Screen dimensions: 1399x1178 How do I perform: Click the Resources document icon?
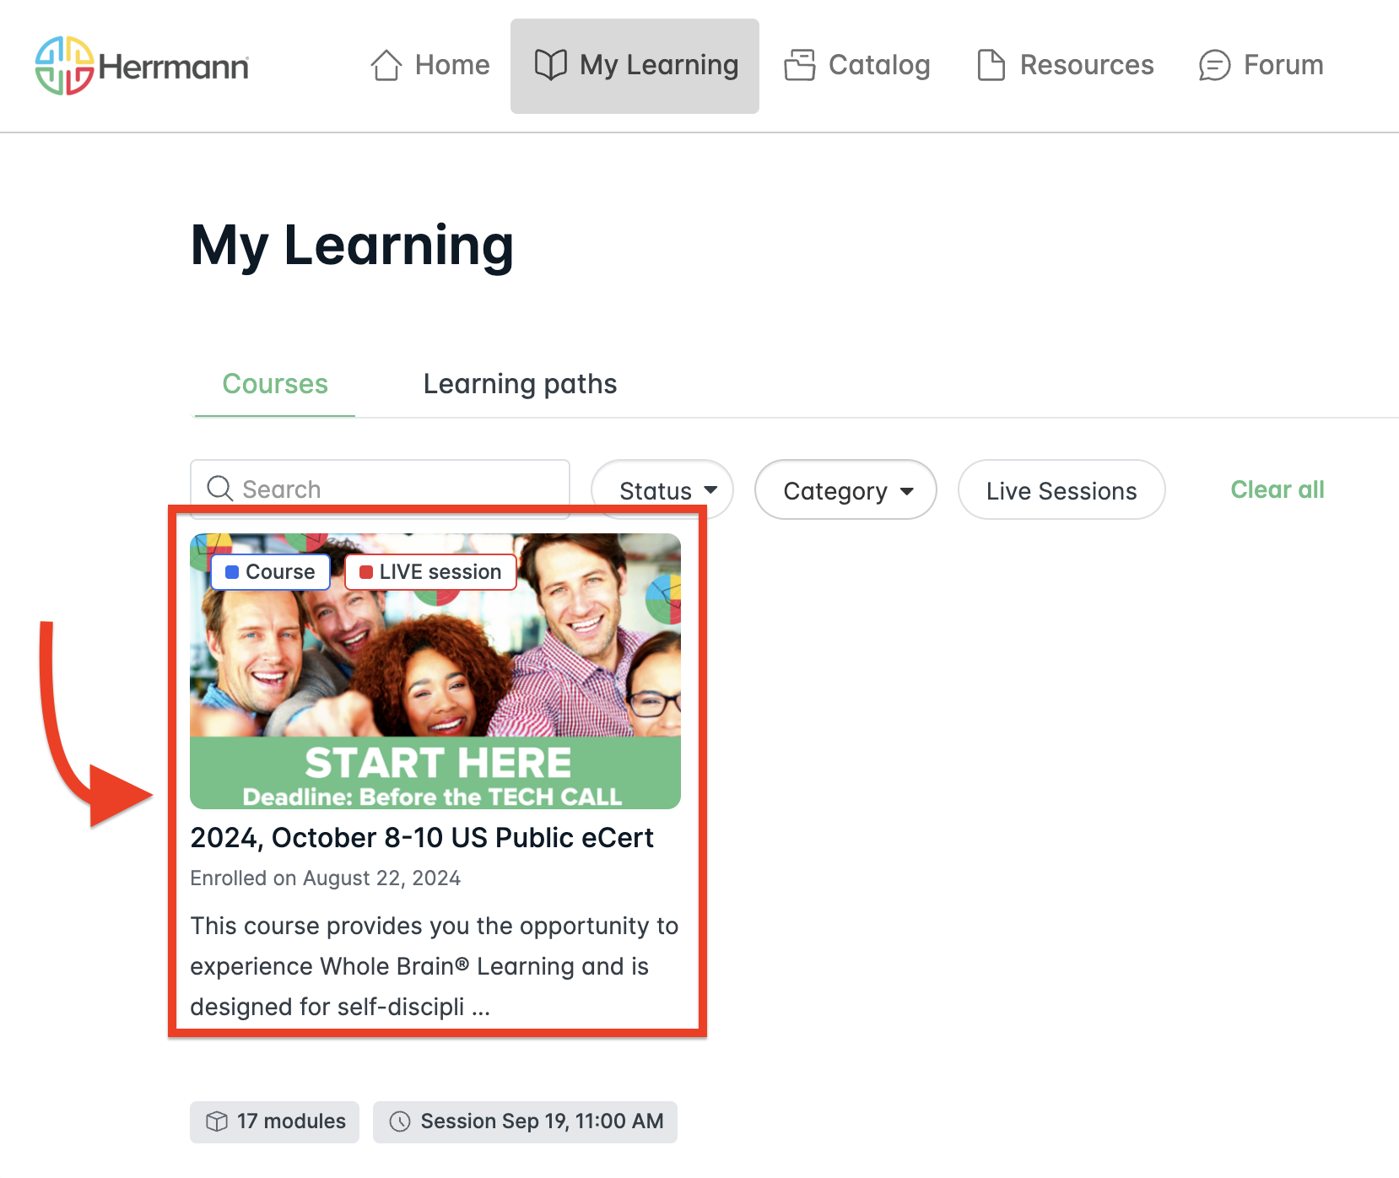point(991,65)
